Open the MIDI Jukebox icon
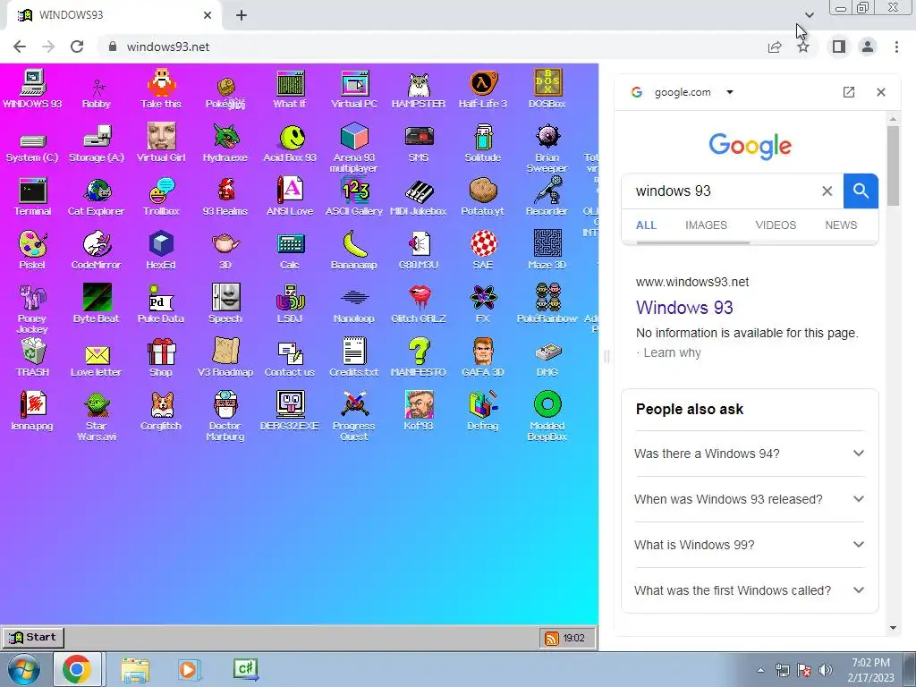The image size is (916, 687). [419, 197]
